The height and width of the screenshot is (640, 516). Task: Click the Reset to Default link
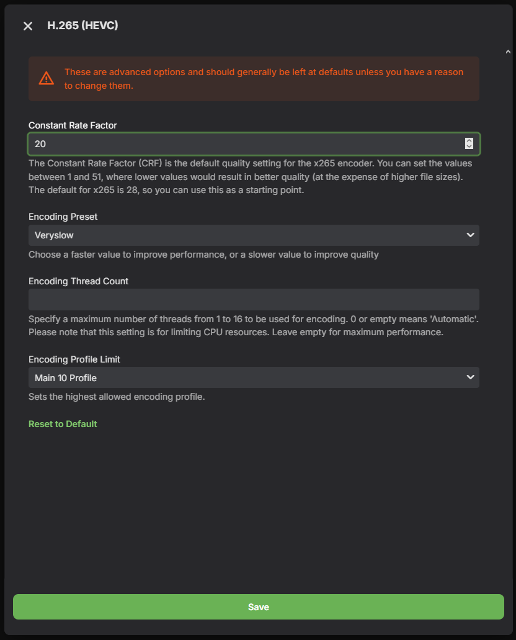[x=63, y=424]
